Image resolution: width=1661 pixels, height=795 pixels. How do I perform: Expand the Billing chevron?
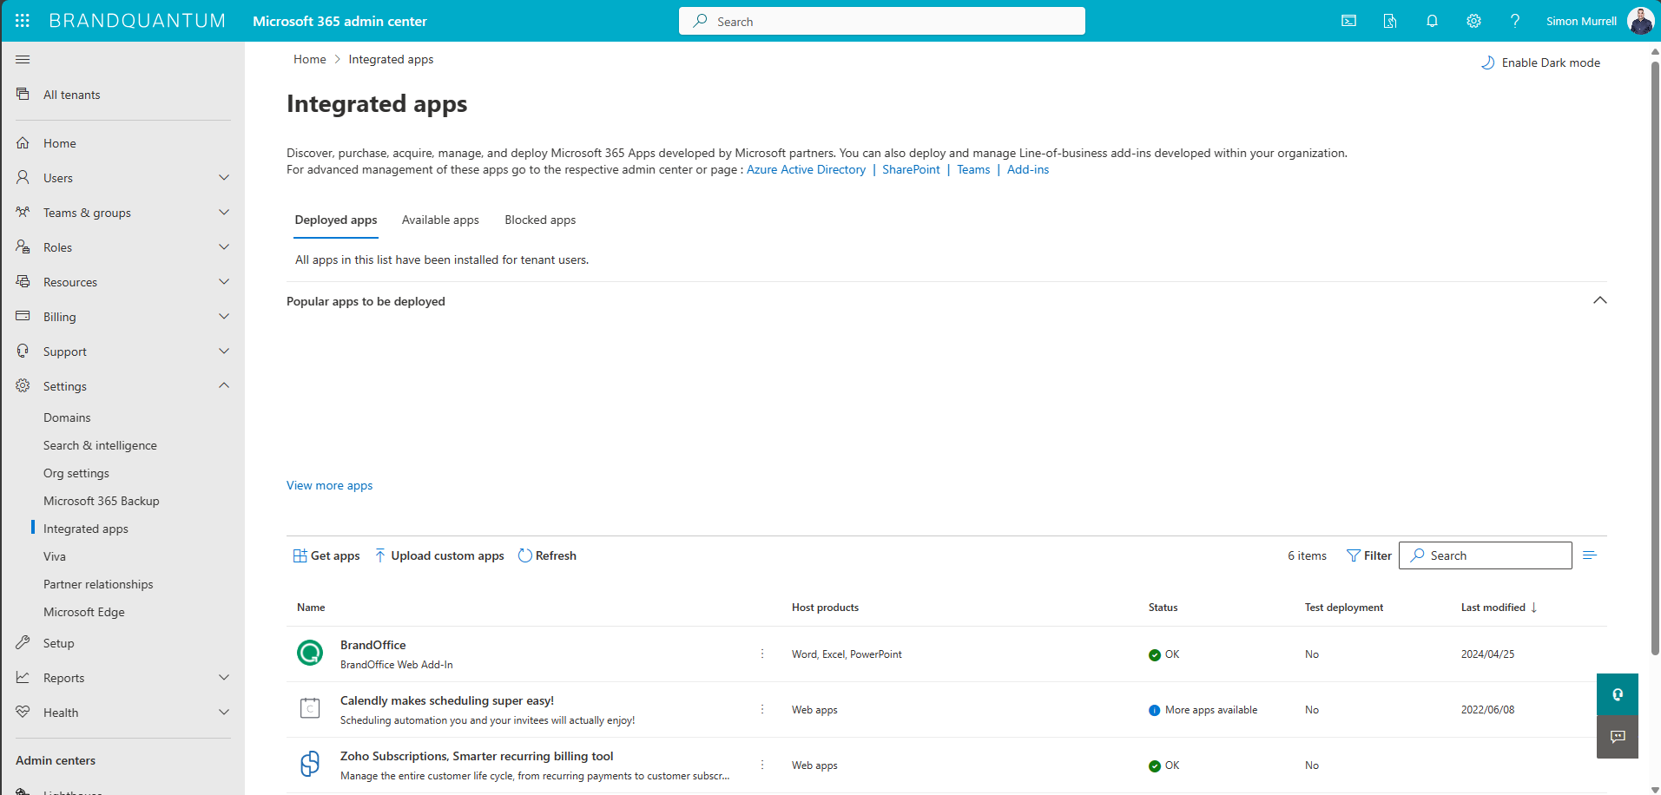click(224, 317)
